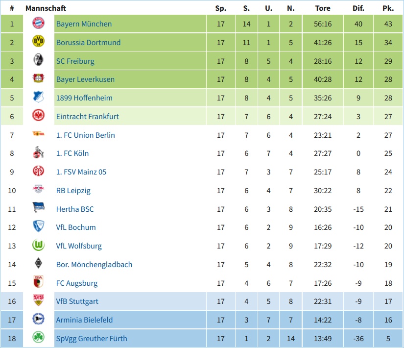Screen dimensions: 404x348
Task: Click the Tore goals column header
Action: (323, 8)
